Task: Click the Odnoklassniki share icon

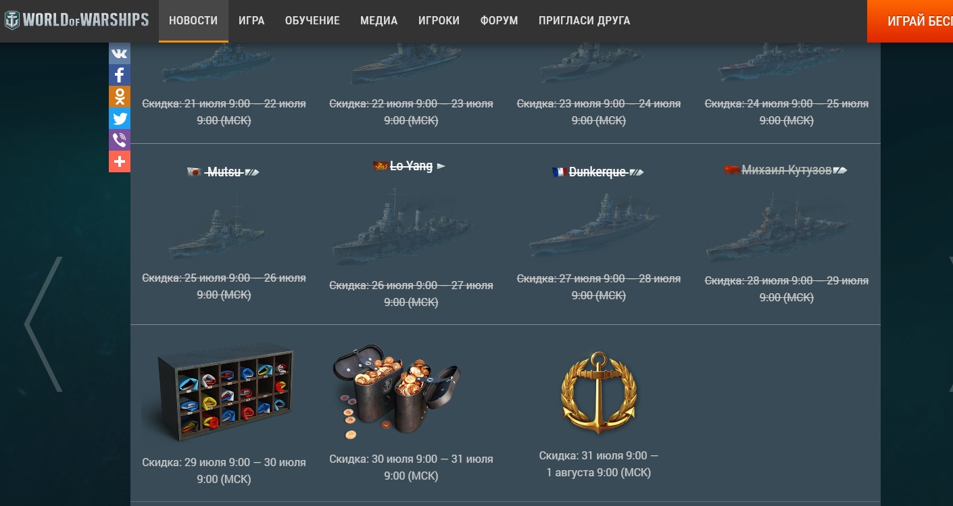Action: pyautogui.click(x=120, y=97)
